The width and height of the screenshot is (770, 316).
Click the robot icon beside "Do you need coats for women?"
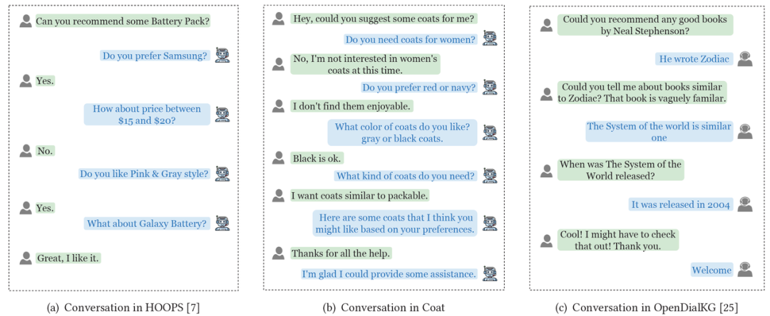(489, 38)
